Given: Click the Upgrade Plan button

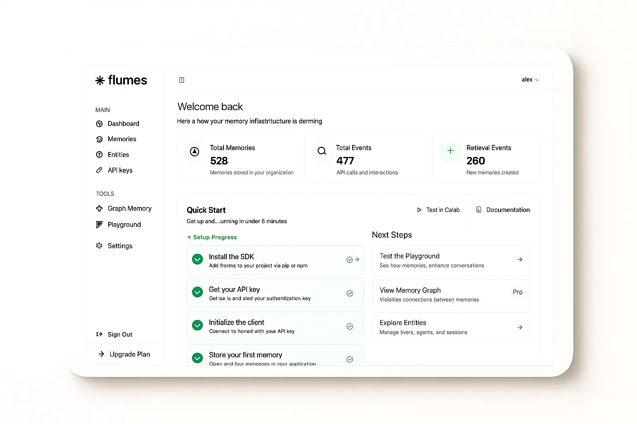Looking at the screenshot, I should 129,354.
